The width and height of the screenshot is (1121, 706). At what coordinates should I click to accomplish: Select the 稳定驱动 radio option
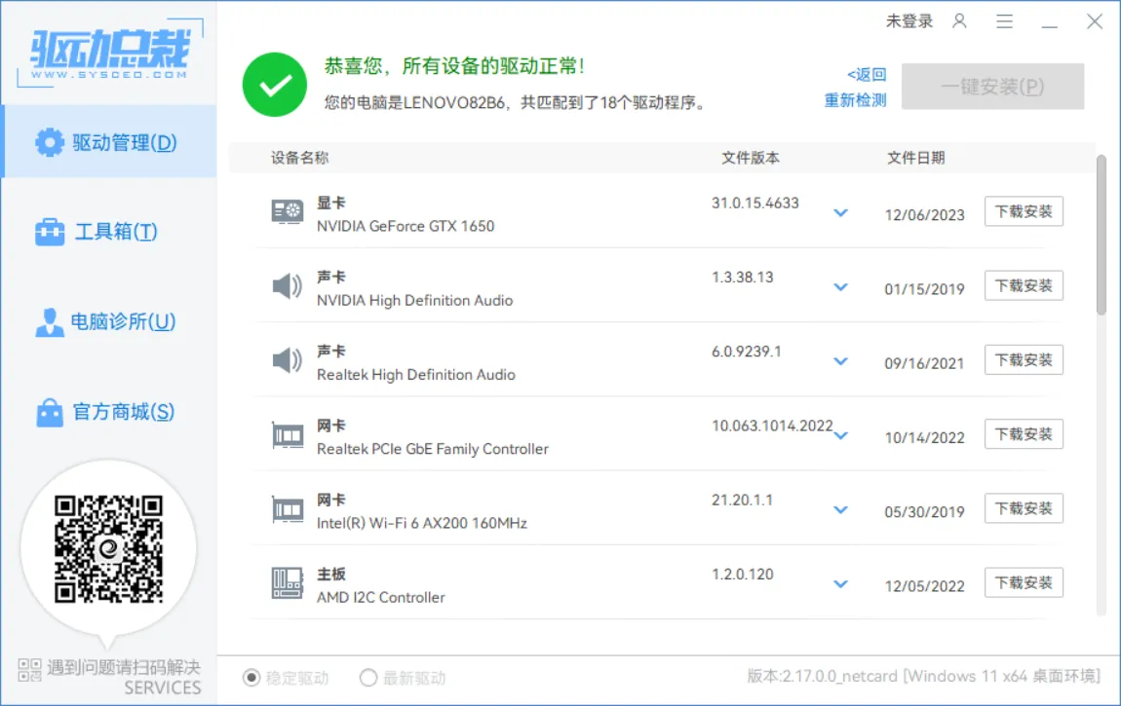click(254, 680)
